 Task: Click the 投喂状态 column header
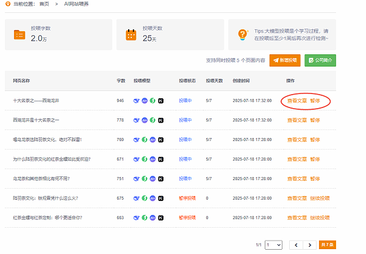[187, 81]
